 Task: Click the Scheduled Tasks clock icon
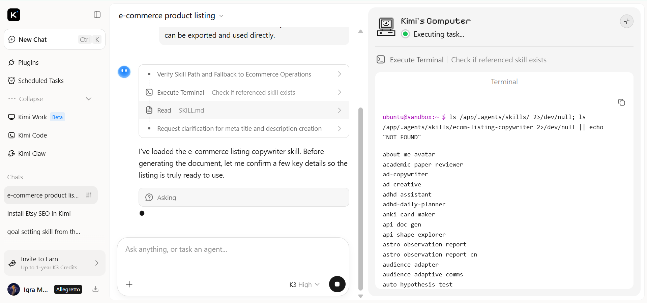click(11, 81)
